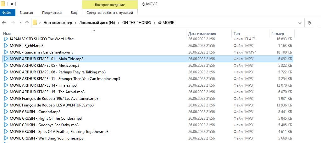This screenshot has height=143, width=321.
Task: Click icon of Roubaix LES ADVENTURES.mp3
Action: (6, 105)
